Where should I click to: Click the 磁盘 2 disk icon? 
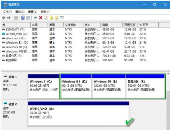pyautogui.click(x=5, y=104)
